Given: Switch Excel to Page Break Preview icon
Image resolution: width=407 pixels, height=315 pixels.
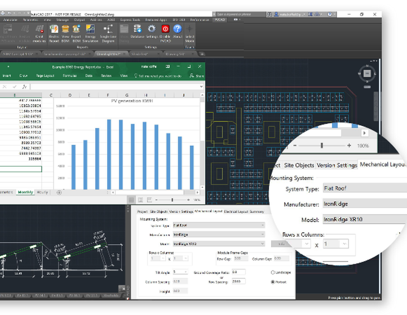Looking at the screenshot, I should (x=149, y=200).
